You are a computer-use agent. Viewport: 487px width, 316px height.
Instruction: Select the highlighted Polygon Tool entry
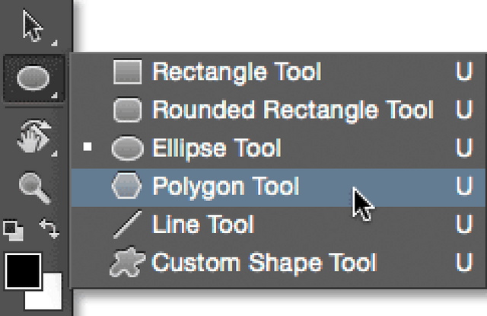[x=279, y=187]
